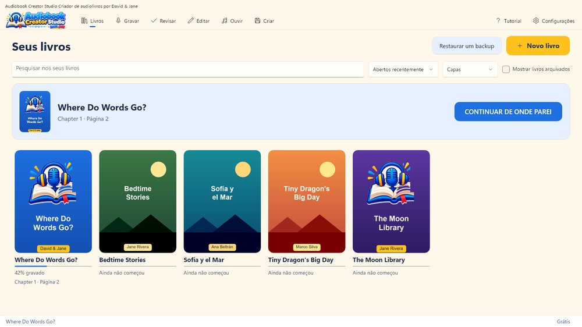Enable Mostrar livros arquivados checkbox
The image size is (582, 327).
tap(506, 69)
